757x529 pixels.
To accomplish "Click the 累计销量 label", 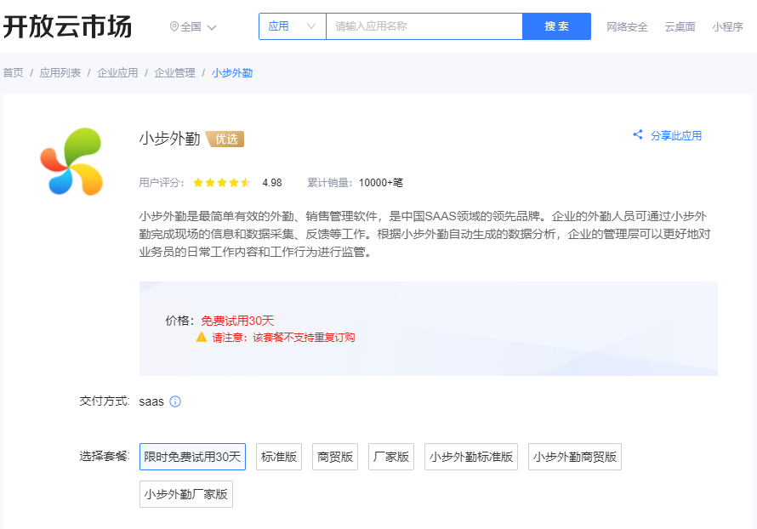I will (330, 183).
